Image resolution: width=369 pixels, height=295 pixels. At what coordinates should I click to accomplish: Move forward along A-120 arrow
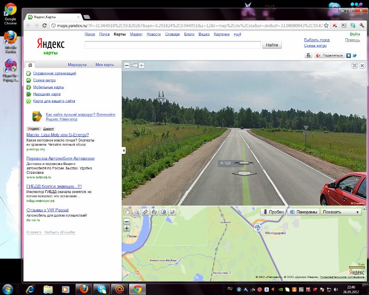tap(244, 163)
